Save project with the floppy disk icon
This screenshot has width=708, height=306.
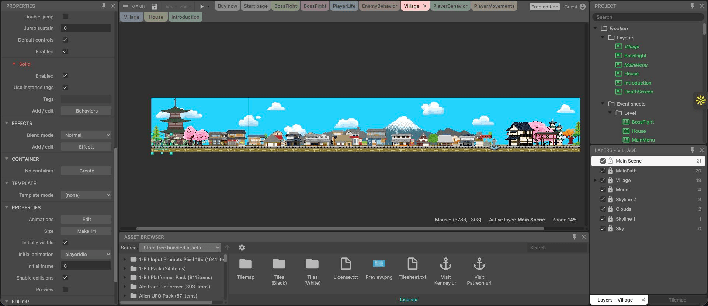click(x=155, y=6)
